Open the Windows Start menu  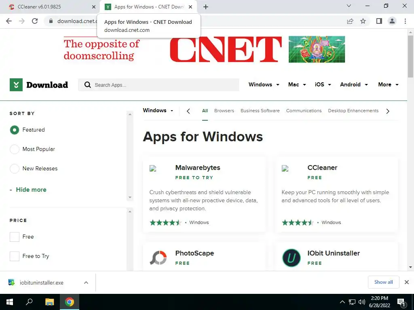10,302
